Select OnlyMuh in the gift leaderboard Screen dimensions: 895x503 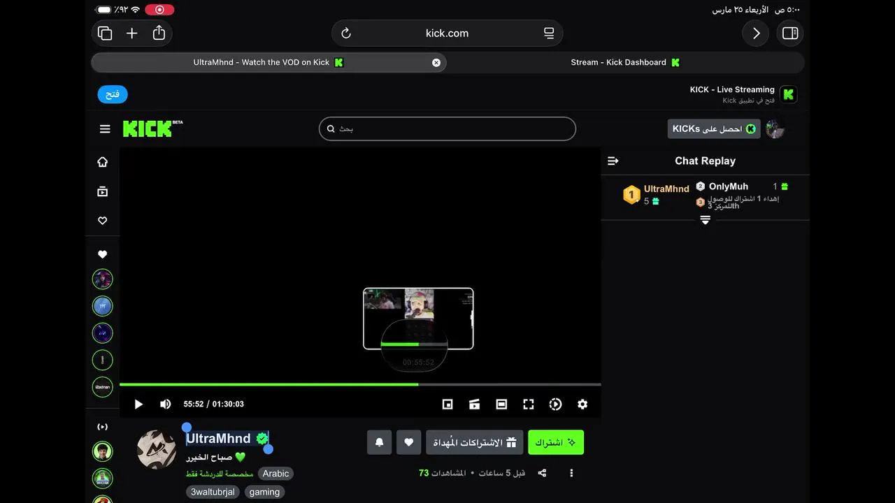729,187
